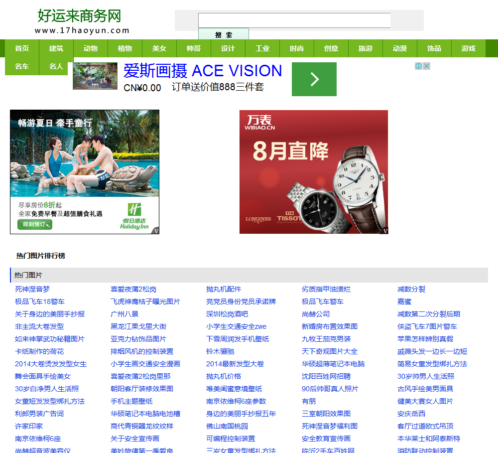Open the 舞会面具手绘美女 link

pyautogui.click(x=43, y=376)
